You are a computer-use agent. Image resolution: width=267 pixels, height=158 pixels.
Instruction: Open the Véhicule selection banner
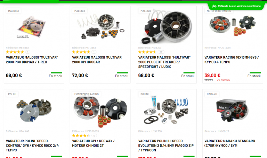pos(236,6)
